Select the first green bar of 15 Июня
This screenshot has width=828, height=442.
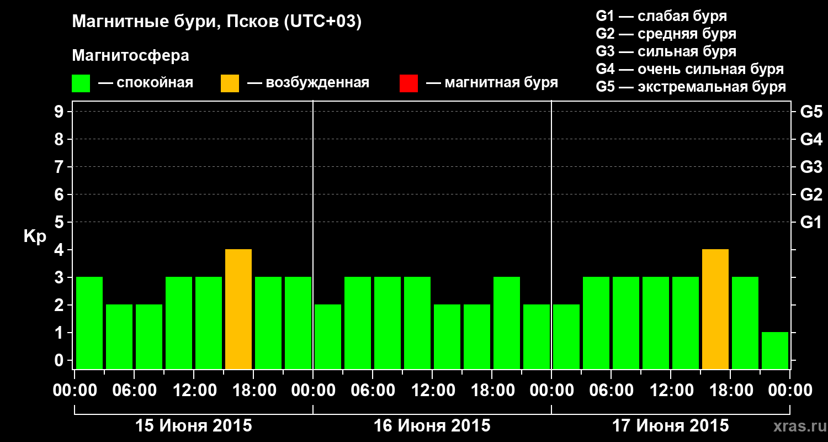pyautogui.click(x=89, y=323)
